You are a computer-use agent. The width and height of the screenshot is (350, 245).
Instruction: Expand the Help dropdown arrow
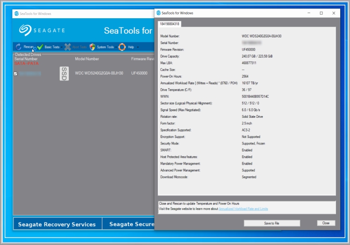click(138, 47)
